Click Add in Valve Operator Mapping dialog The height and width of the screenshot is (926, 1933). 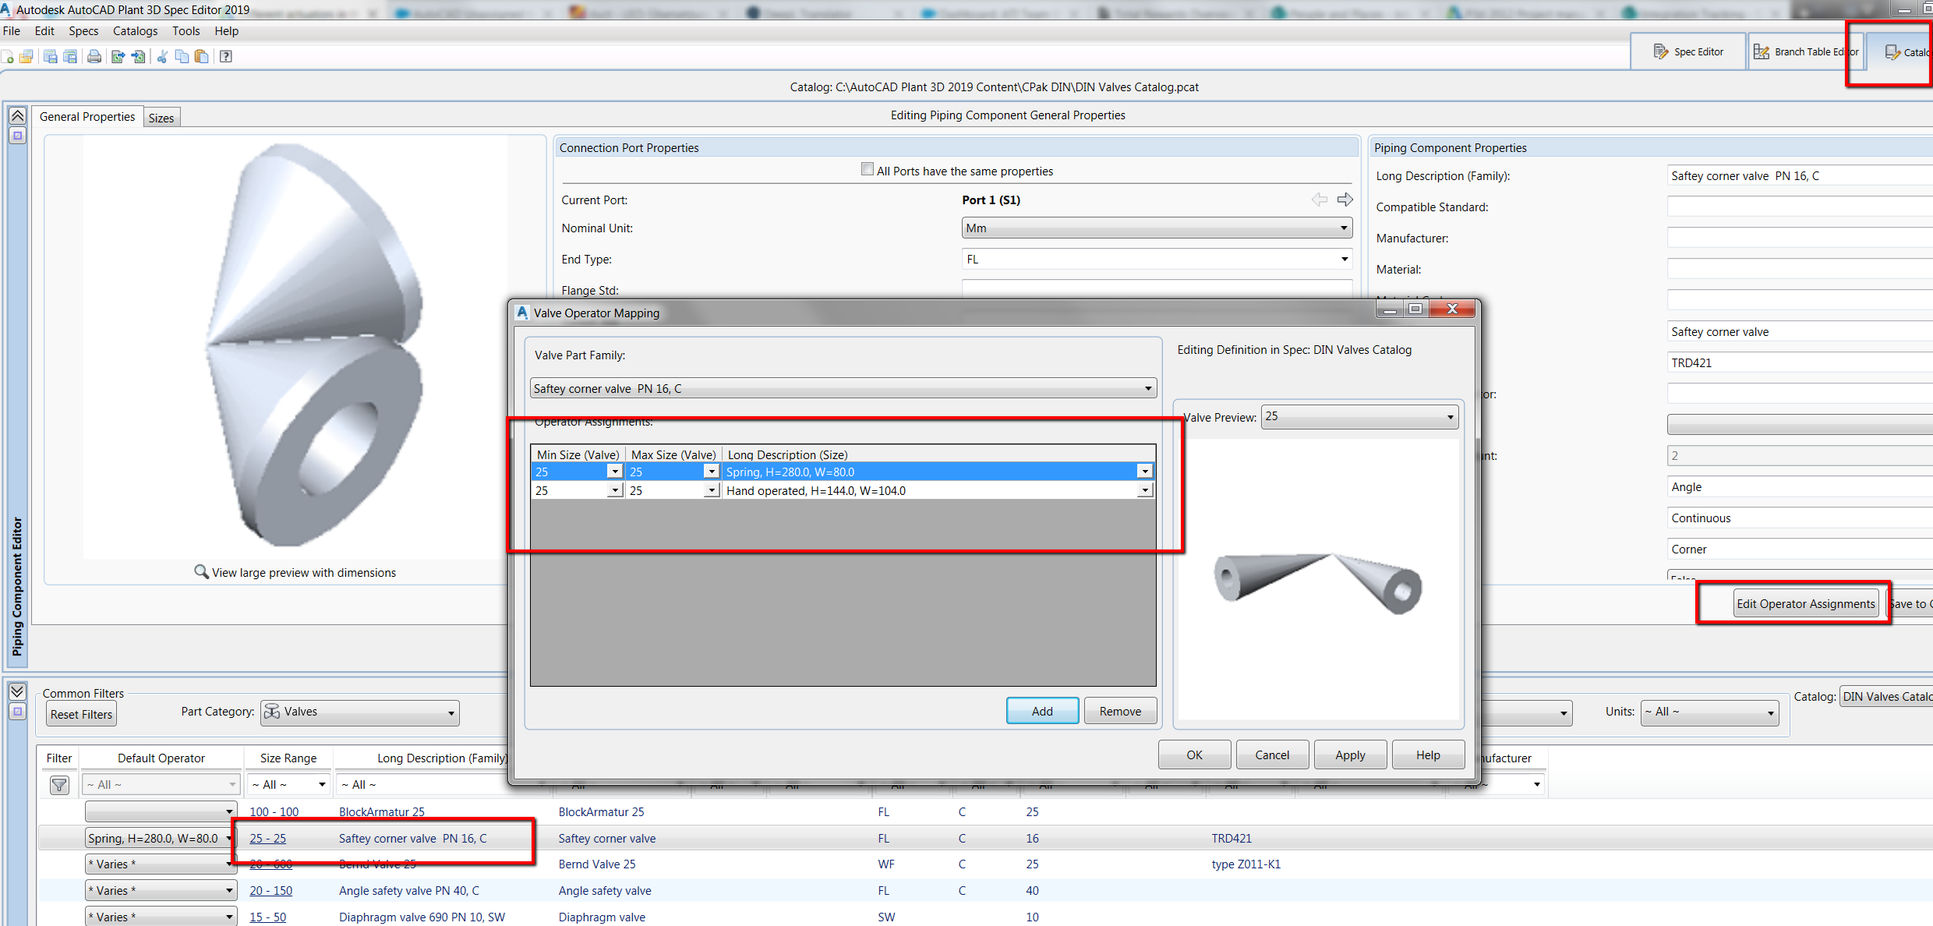(x=1042, y=711)
